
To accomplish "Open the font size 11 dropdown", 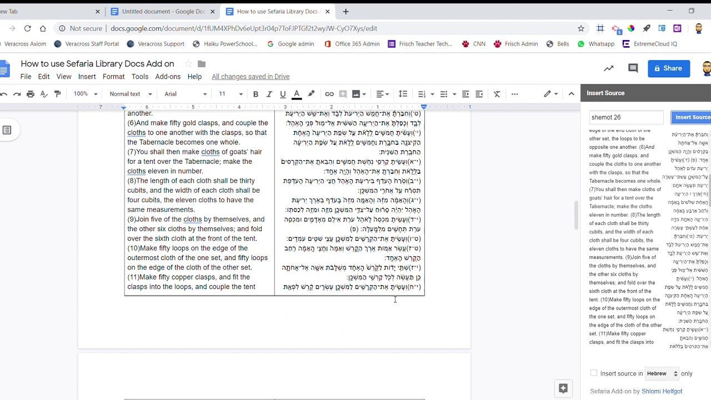I will point(230,94).
